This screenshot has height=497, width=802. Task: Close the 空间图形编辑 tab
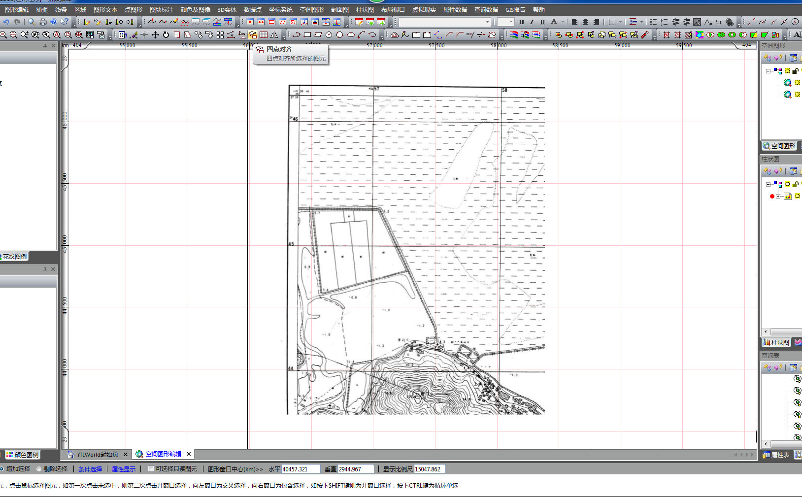189,454
